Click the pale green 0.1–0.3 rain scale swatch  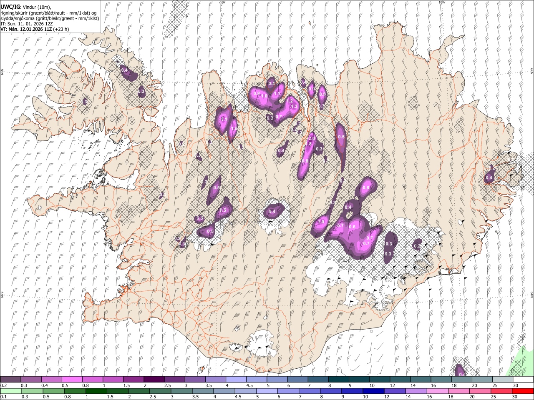click(x=11, y=391)
